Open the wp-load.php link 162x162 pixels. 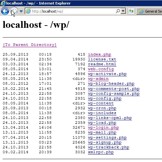click(x=102, y=123)
